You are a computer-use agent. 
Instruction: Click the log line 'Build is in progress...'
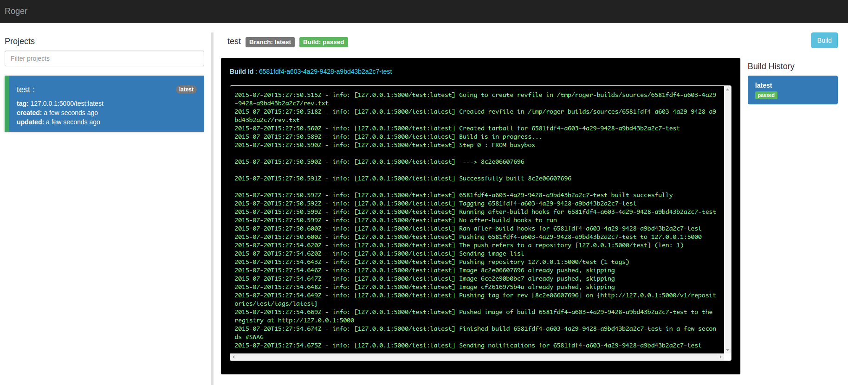pyautogui.click(x=388, y=137)
